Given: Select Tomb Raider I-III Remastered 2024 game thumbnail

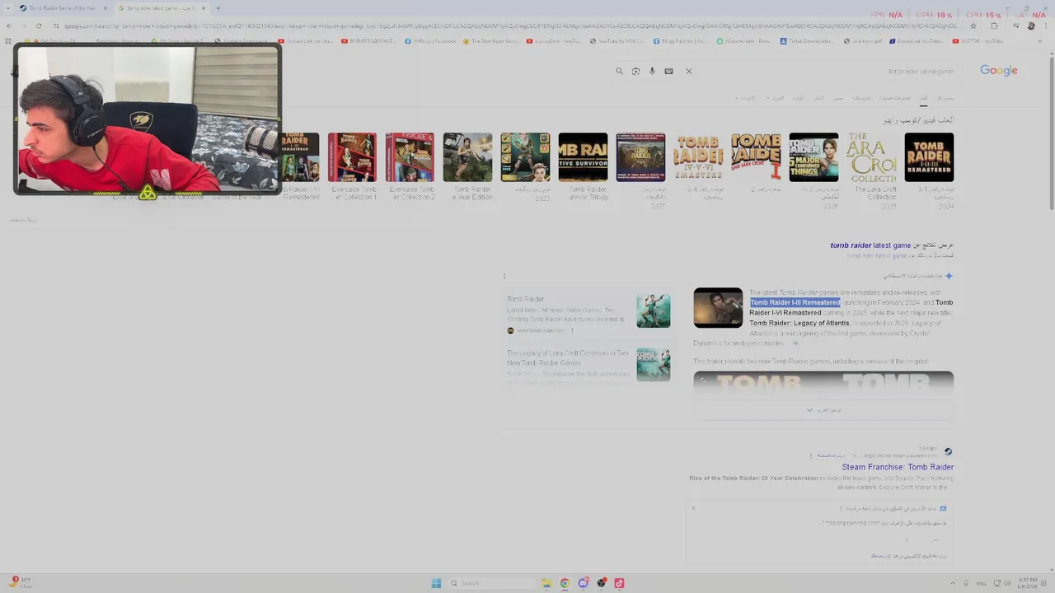Looking at the screenshot, I should pos(929,157).
